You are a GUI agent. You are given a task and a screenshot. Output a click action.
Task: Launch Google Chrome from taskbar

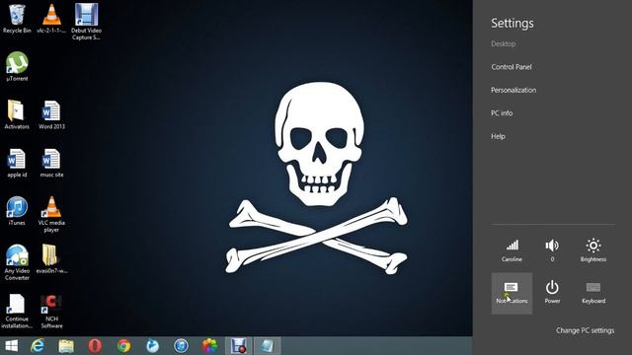coord(123,346)
